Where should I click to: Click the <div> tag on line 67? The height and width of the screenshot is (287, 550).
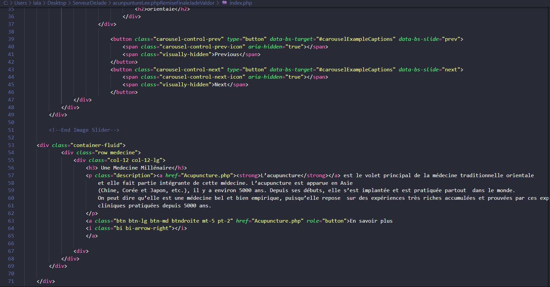[81, 251]
